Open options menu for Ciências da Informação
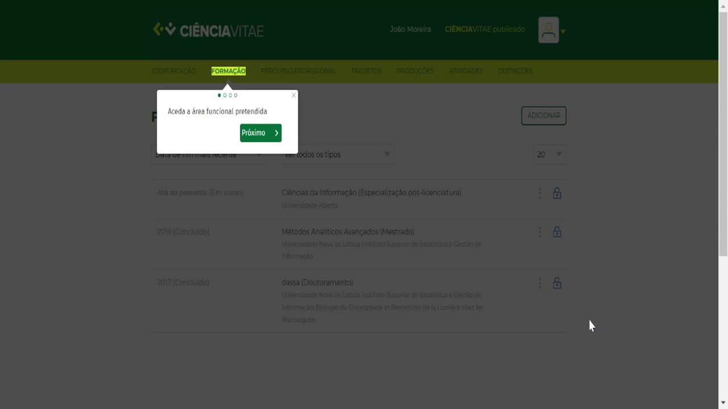The image size is (728, 409). coord(540,193)
